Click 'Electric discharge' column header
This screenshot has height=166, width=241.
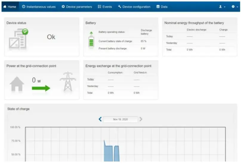tap(197, 30)
